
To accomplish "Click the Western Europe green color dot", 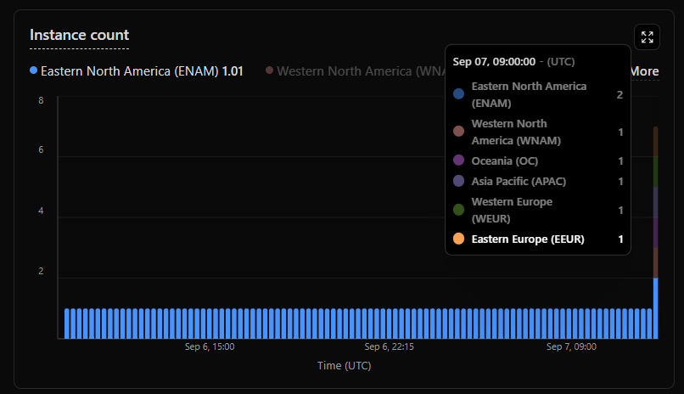I will tap(458, 210).
